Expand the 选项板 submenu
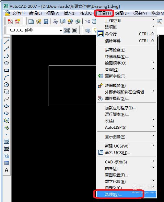 point(126,27)
